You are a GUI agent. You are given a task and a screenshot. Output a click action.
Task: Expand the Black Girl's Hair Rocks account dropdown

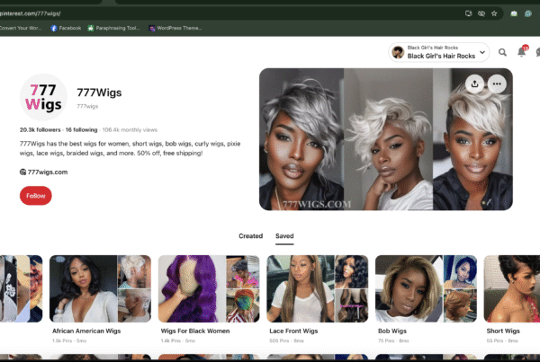pyautogui.click(x=482, y=52)
